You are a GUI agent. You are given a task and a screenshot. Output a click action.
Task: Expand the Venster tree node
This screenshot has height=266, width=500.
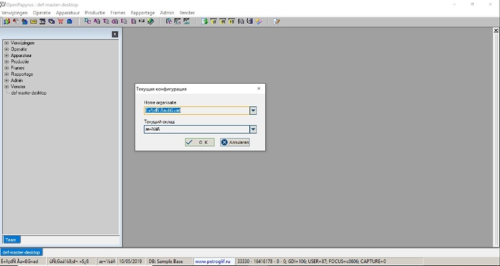click(7, 87)
